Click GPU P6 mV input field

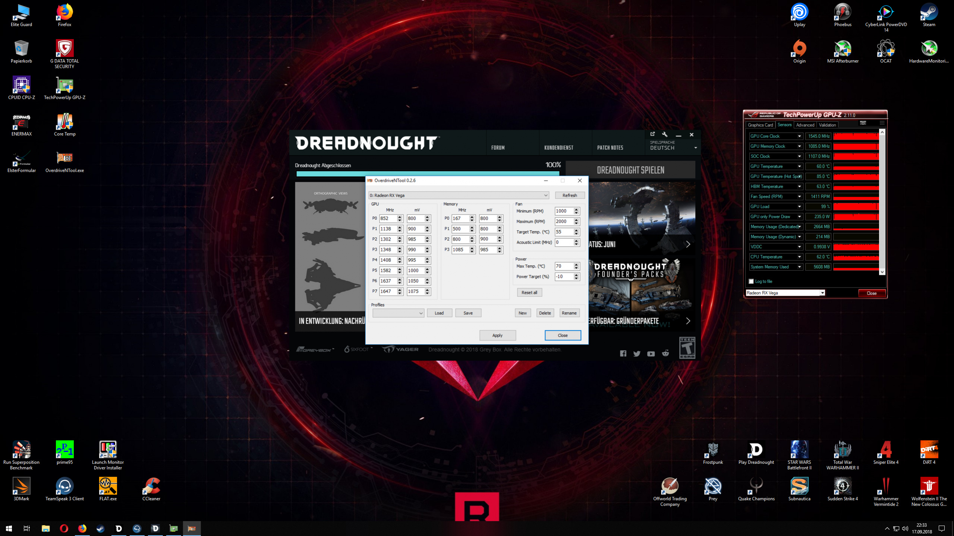pos(415,281)
